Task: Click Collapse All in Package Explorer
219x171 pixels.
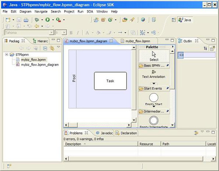Action: click(45, 48)
